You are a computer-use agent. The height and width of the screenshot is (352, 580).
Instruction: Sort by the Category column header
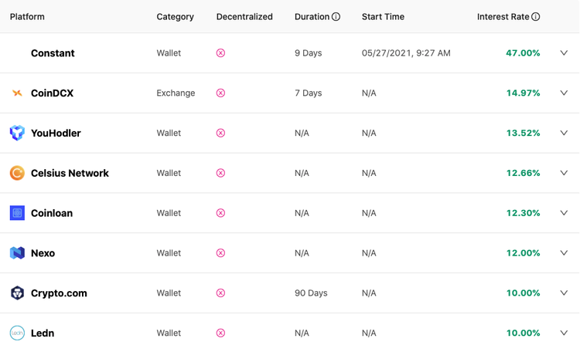[175, 17]
